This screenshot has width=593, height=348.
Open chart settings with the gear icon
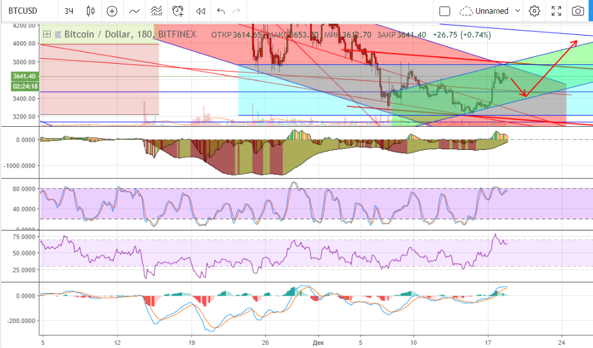(x=534, y=11)
